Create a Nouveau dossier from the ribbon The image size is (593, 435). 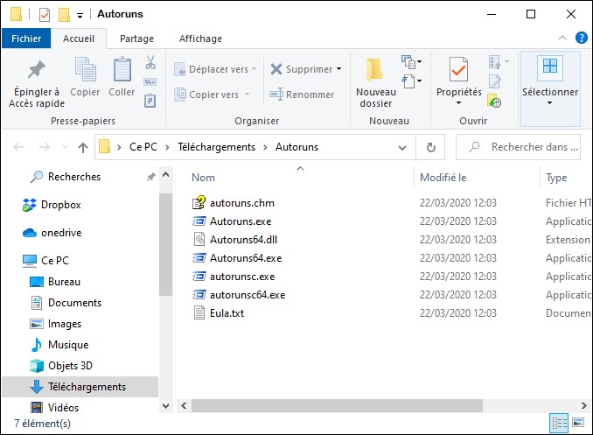[x=375, y=83]
